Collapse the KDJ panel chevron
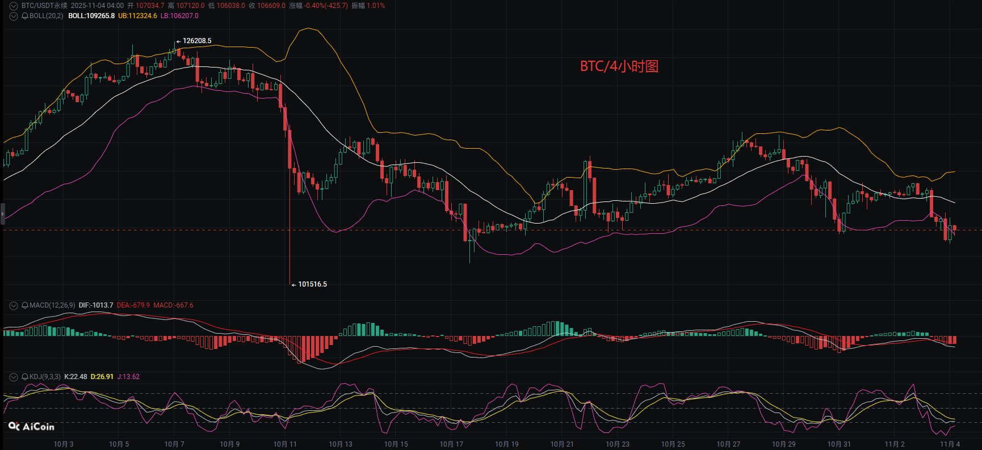Screen dimensions: 982x450 (x=13, y=377)
